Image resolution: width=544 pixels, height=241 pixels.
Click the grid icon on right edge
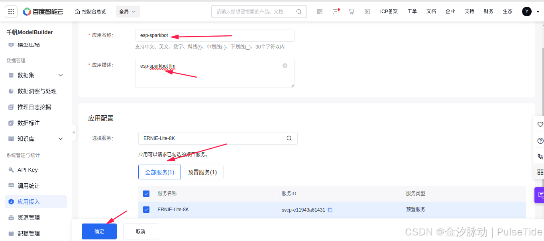pyautogui.click(x=540, y=172)
